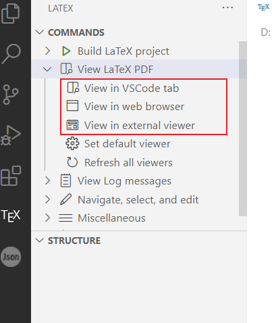Open the Source Control branch icon
Screen dimensions: 272x323
click(10, 95)
